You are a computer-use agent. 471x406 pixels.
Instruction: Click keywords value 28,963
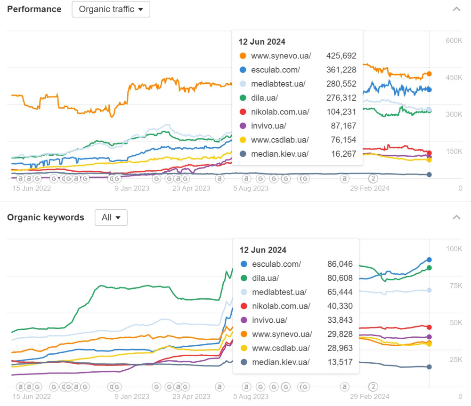[x=340, y=348]
